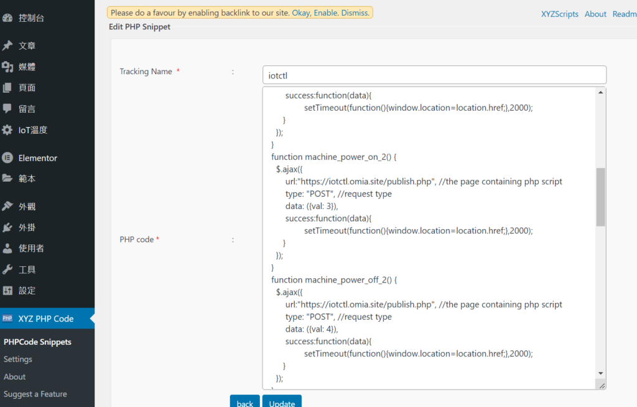Open the media library icon

(7, 67)
